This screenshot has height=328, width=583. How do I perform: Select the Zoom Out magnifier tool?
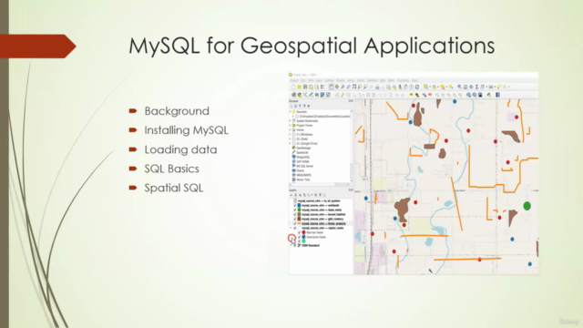[x=348, y=87]
